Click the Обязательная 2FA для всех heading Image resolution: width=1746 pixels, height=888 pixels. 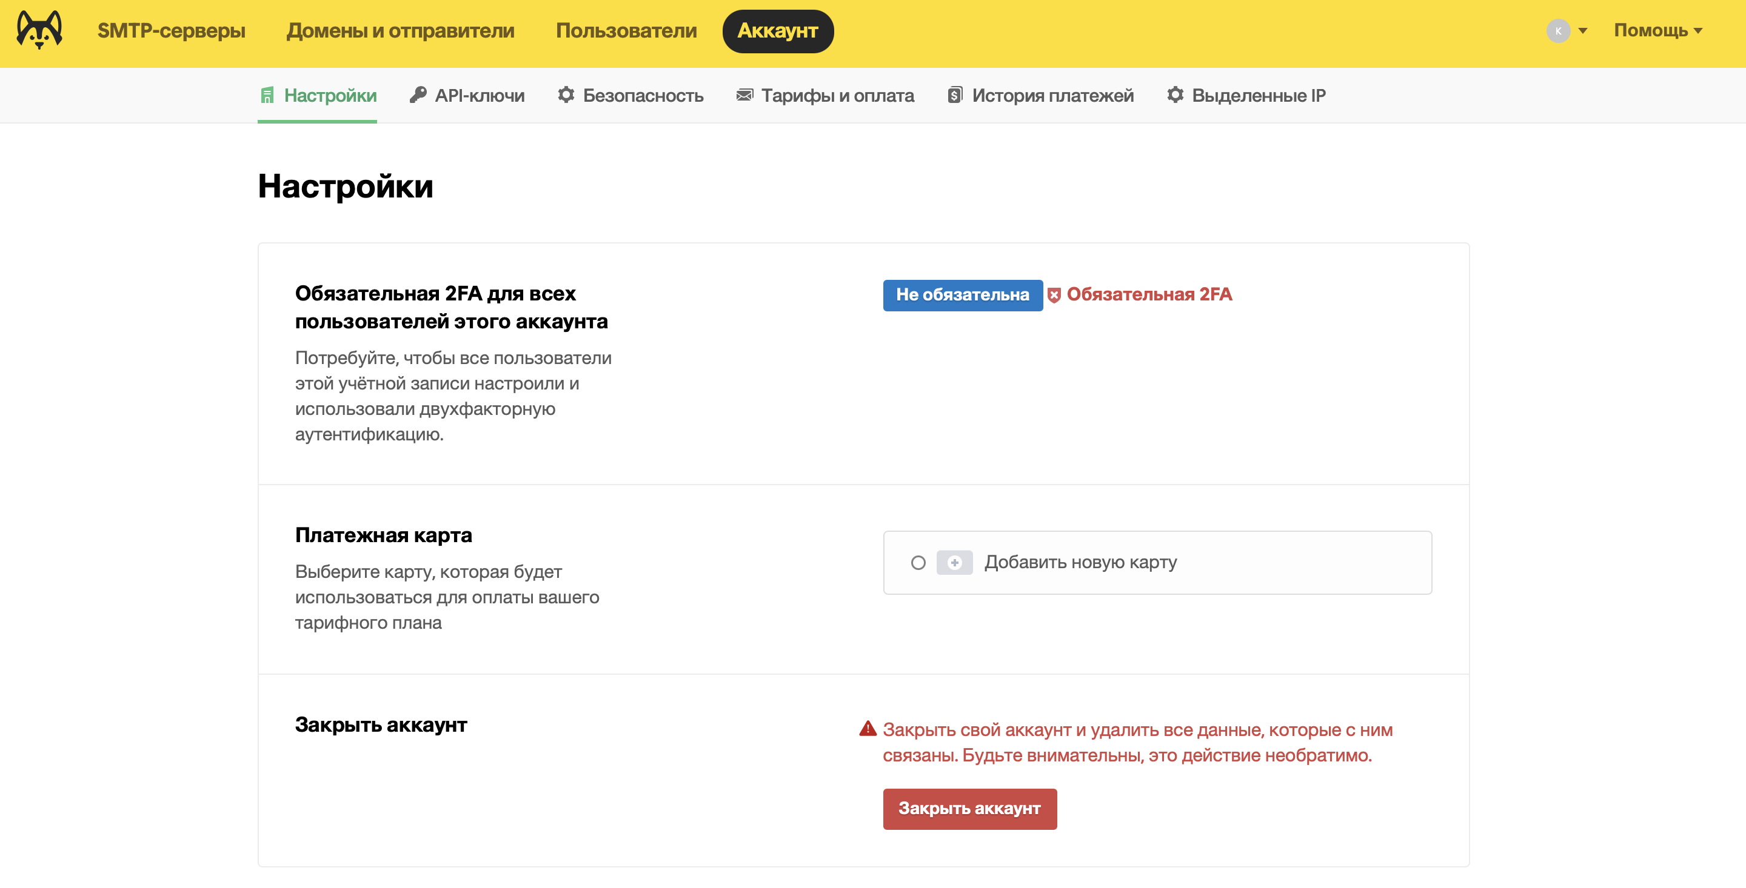point(452,307)
